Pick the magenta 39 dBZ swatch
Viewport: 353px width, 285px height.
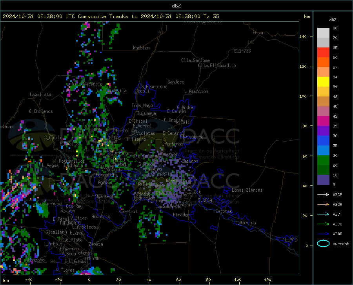point(323,121)
